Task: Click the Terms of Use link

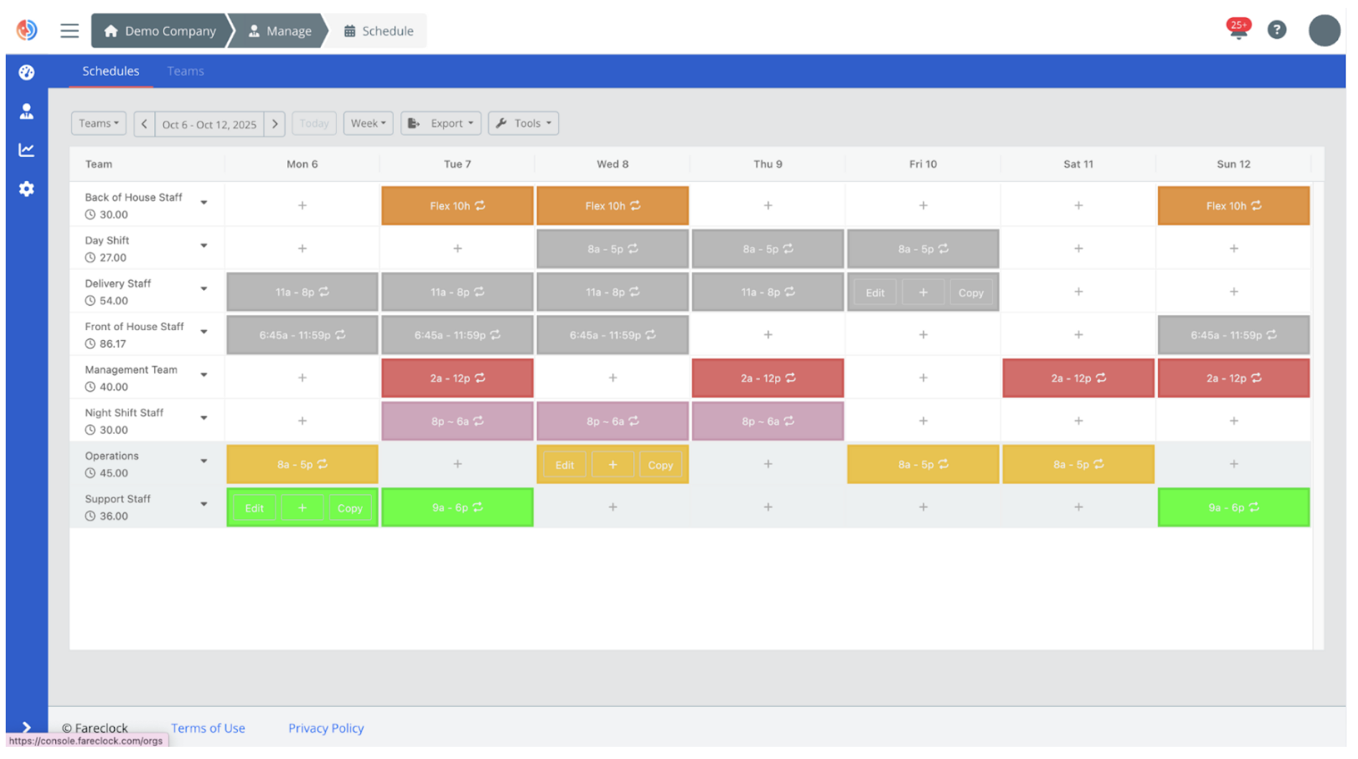Action: pos(208,727)
